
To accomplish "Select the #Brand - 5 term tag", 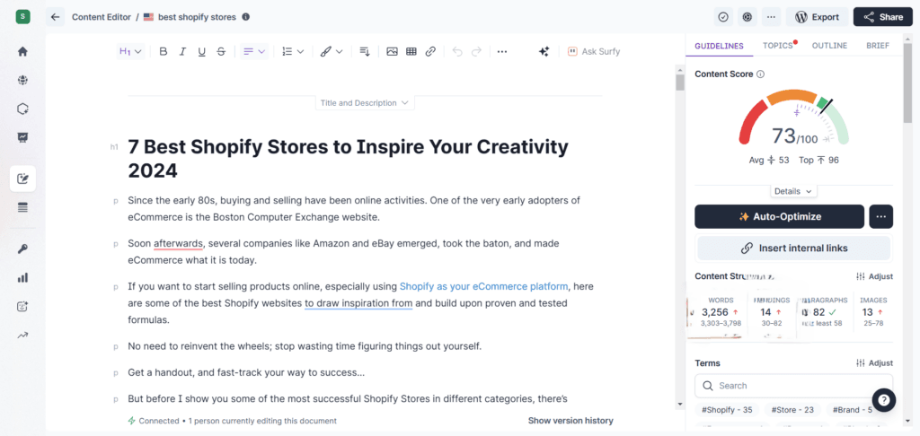I will [852, 410].
